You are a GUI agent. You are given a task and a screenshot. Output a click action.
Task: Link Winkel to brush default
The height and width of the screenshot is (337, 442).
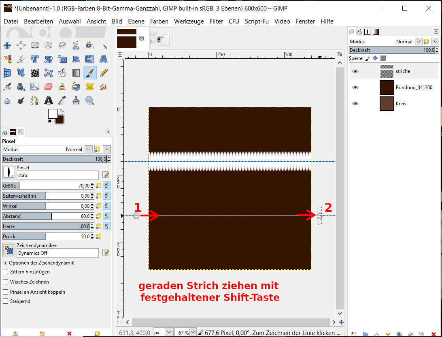click(106, 206)
